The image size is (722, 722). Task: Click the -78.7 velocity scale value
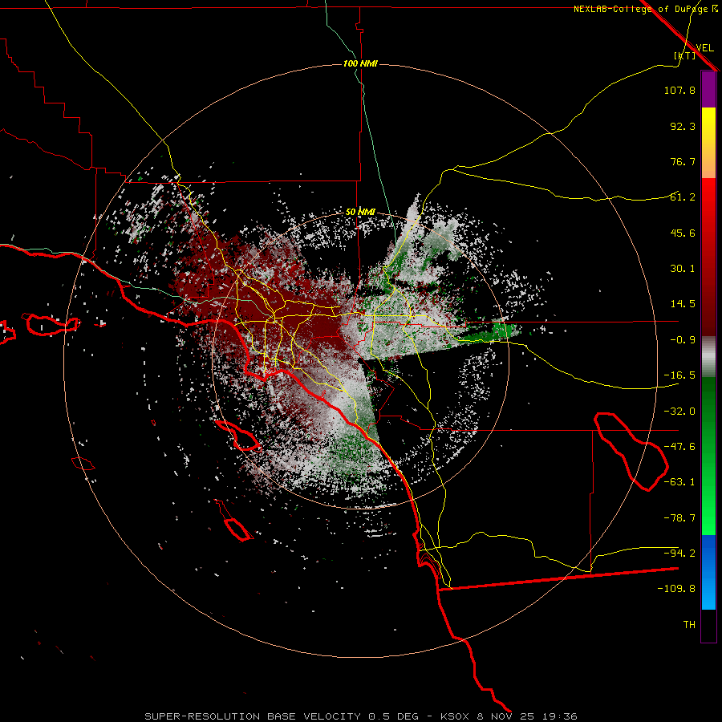(679, 518)
